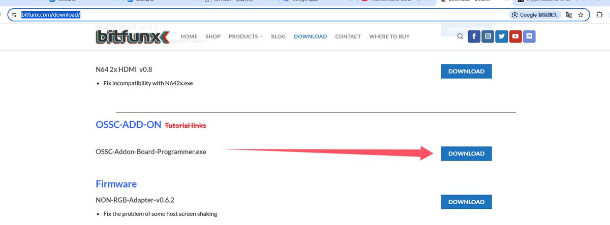Click the 'OSSC-Addon-Board-Programmer.exe' file name
This screenshot has width=610, height=225.
tap(151, 152)
